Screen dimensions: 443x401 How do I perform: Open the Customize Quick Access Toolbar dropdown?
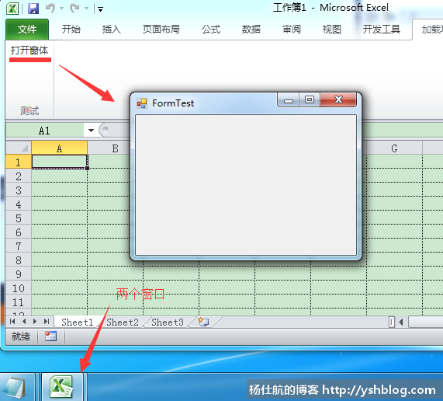(100, 9)
